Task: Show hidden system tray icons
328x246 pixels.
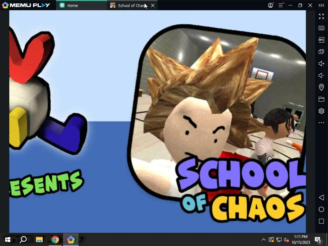Action: 264,240
